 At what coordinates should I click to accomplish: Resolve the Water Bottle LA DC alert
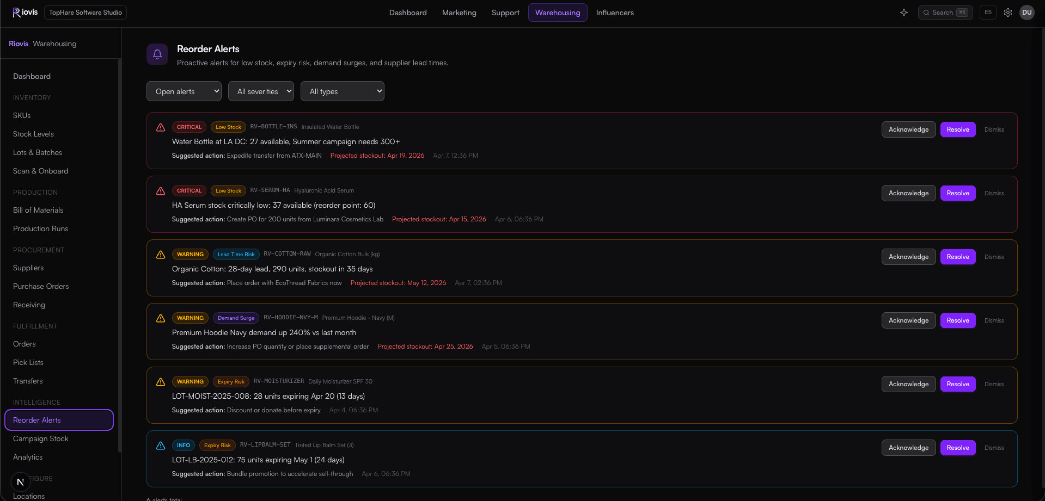click(x=958, y=129)
